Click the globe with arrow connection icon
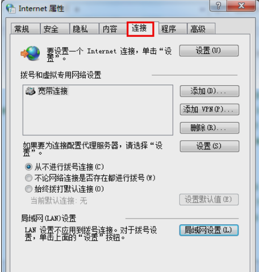Image resolution: width=259 pixels, height=272 pixels. pos(31,53)
